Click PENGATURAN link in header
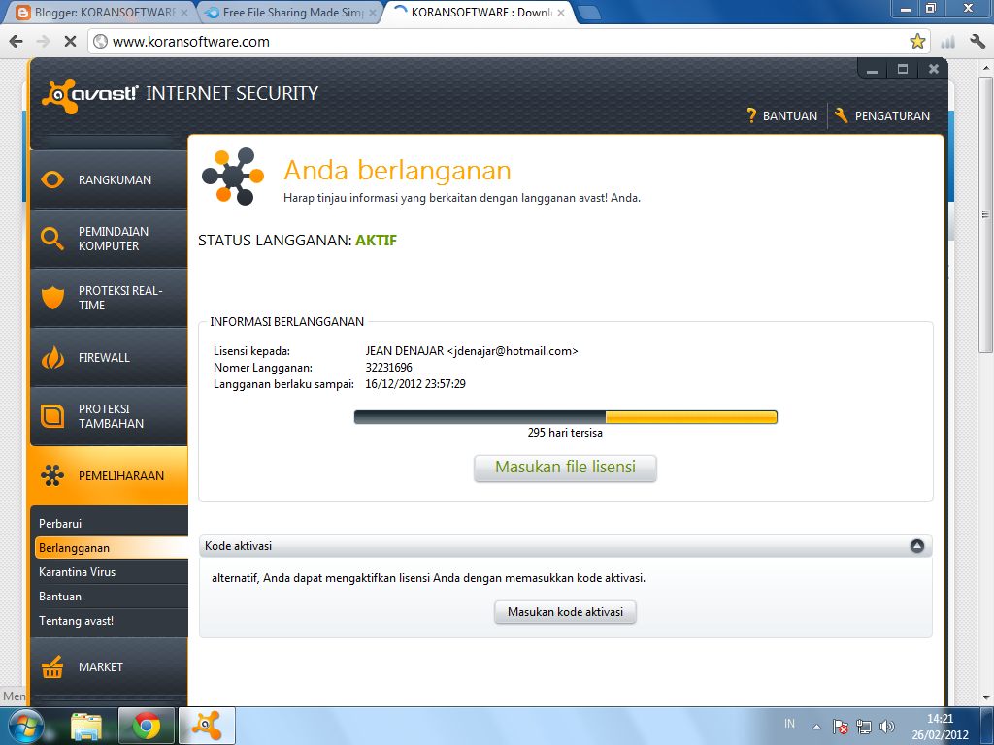 pyautogui.click(x=892, y=116)
